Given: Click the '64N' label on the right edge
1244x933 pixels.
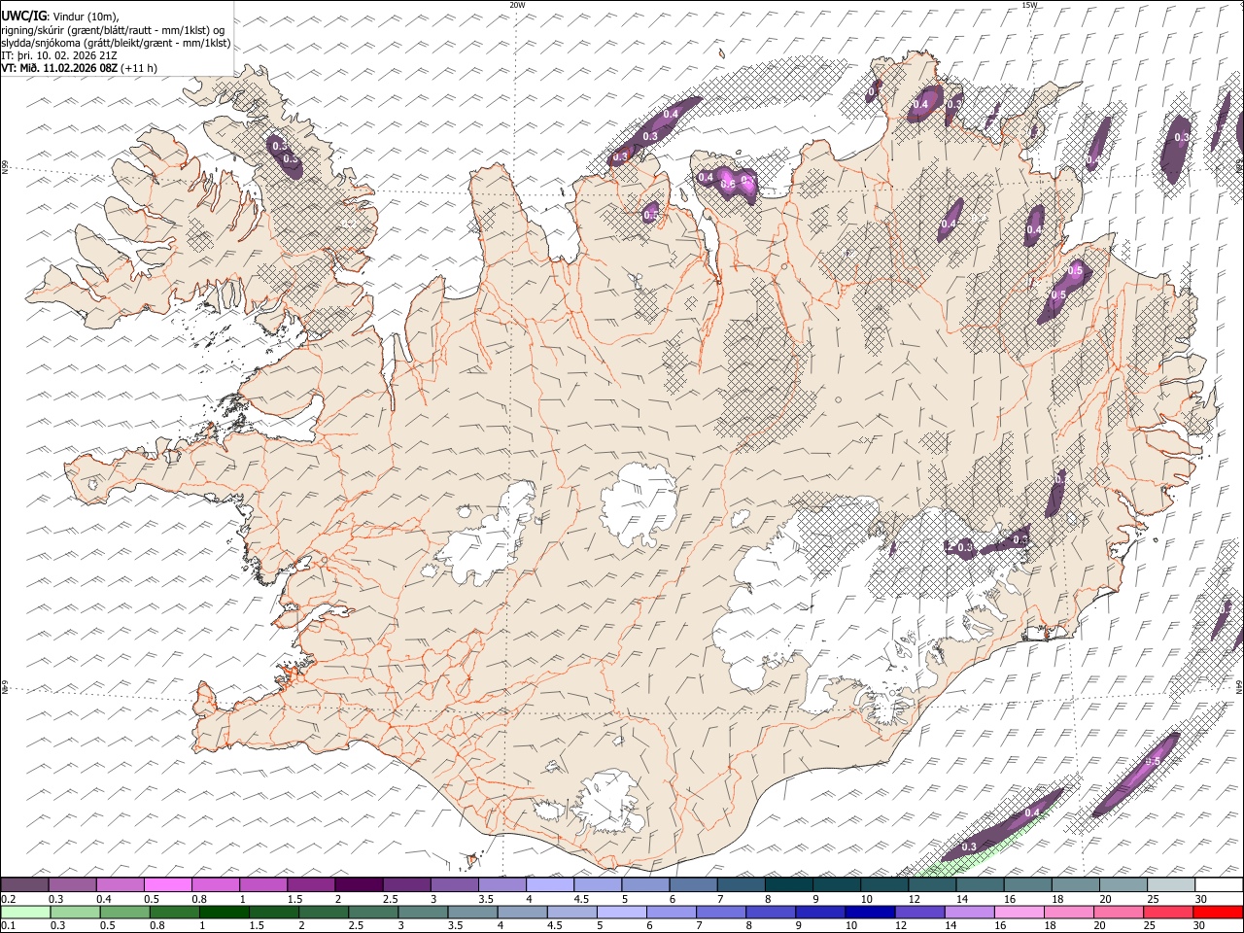Looking at the screenshot, I should click(1239, 686).
